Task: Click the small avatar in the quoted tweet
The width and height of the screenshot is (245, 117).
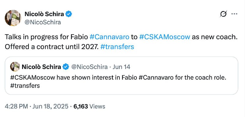Action: click(x=15, y=67)
